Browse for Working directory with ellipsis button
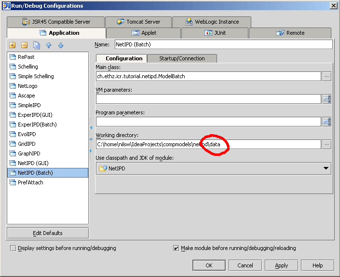 click(326, 144)
